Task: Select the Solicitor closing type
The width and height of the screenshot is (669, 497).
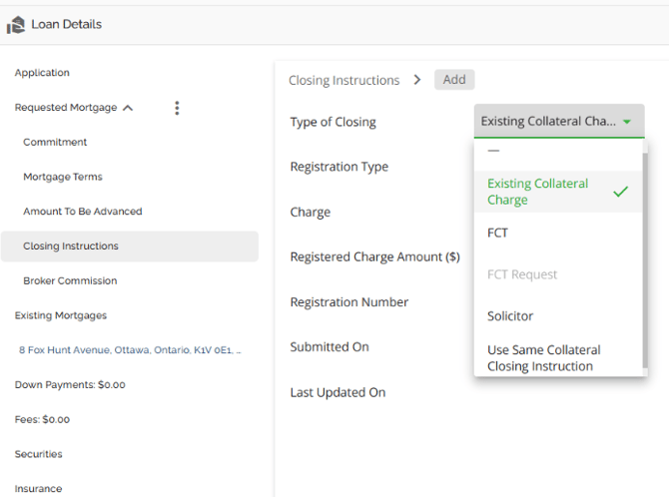Action: point(510,316)
